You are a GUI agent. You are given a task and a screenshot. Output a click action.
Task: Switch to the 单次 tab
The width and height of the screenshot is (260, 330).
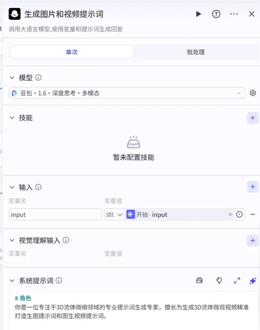[72, 52]
